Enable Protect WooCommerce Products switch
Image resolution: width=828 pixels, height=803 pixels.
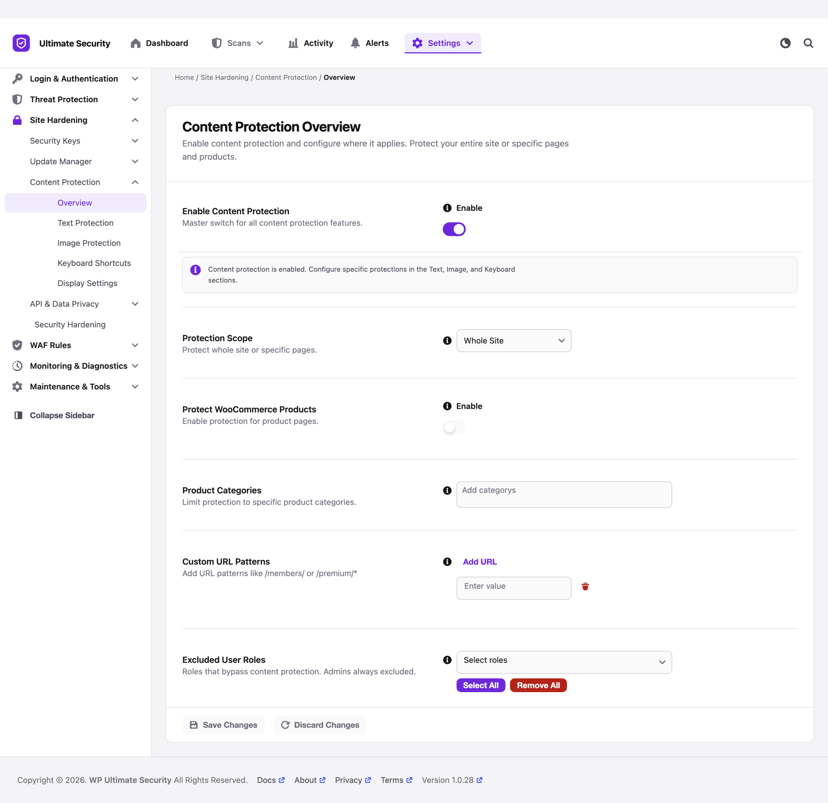click(x=454, y=428)
